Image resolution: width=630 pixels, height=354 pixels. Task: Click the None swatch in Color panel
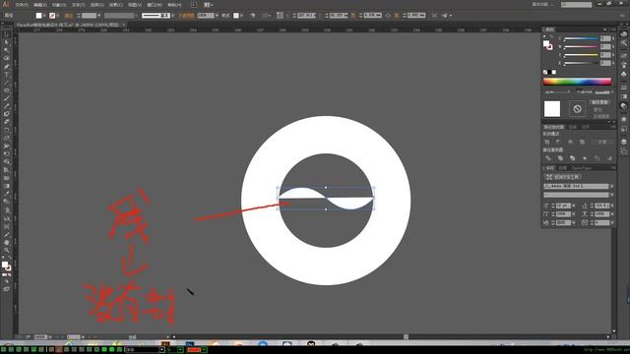[x=545, y=72]
